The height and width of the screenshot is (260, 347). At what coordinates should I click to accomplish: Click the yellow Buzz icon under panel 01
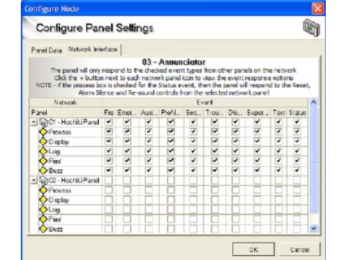[x=43, y=171]
